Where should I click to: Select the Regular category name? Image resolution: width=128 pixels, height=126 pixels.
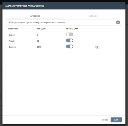point(12,41)
